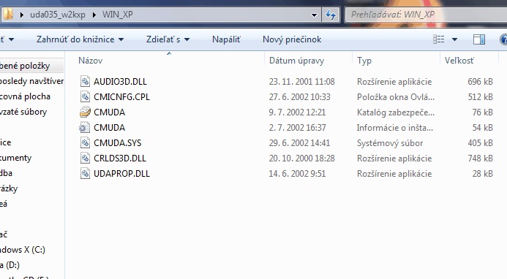The image size is (507, 279).
Task: Select the Computer entry in sidebar
Action: pos(4,234)
